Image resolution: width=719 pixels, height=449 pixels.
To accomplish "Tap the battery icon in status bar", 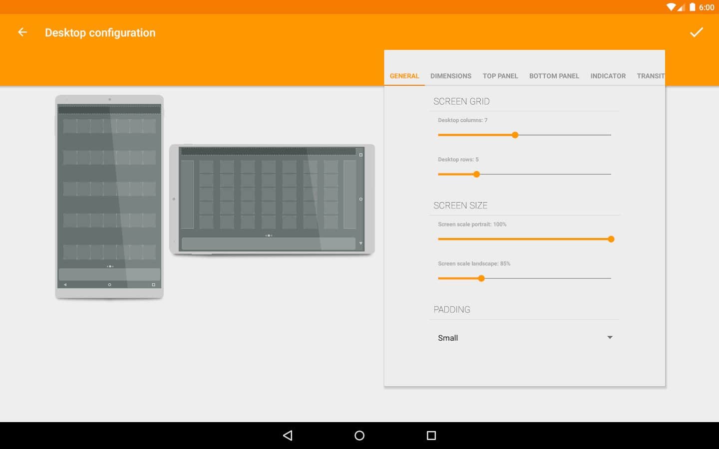I will (x=692, y=7).
